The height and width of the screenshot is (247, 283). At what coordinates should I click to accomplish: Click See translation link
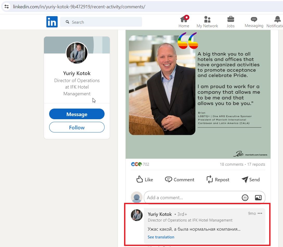161,237
